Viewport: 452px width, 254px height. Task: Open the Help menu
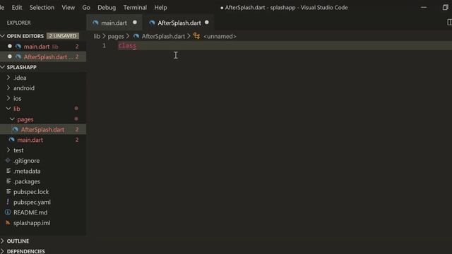160,8
